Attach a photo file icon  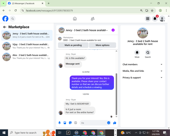click(65, 123)
